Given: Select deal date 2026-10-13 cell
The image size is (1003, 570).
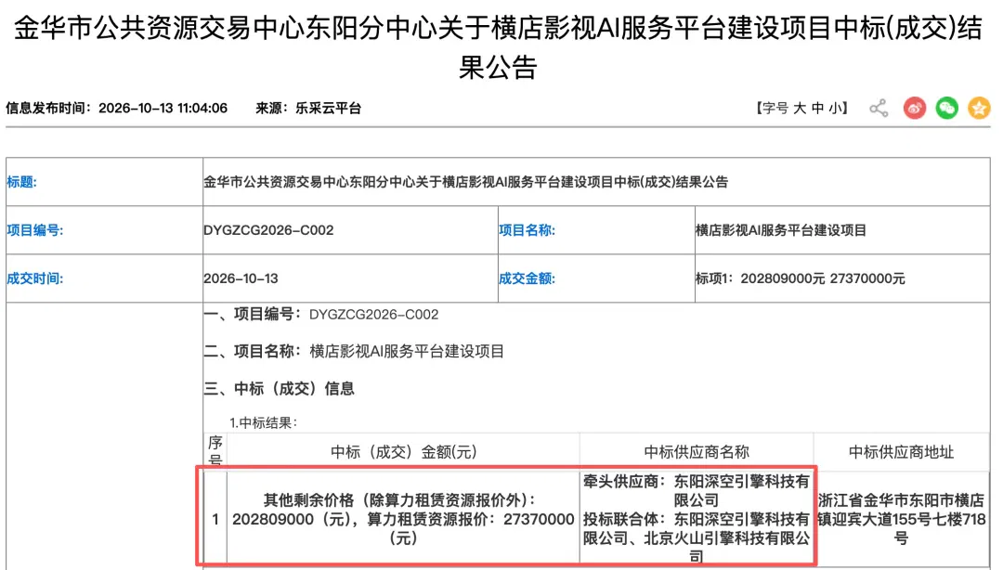Looking at the screenshot, I should point(350,279).
